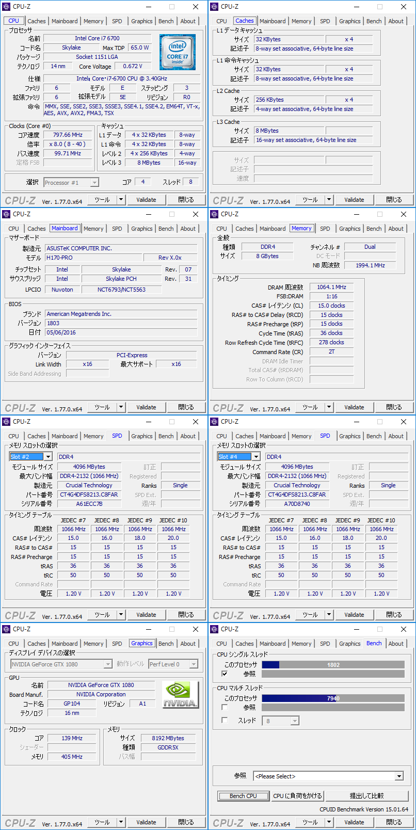Click CPU-Z title icon in the Mainboard window
This screenshot has height=830, width=416.
pos(7,214)
